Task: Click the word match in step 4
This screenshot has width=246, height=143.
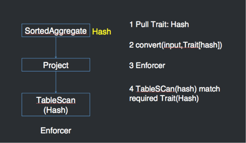Action: (209, 89)
